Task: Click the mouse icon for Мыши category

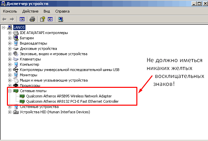Action: (x=16, y=80)
